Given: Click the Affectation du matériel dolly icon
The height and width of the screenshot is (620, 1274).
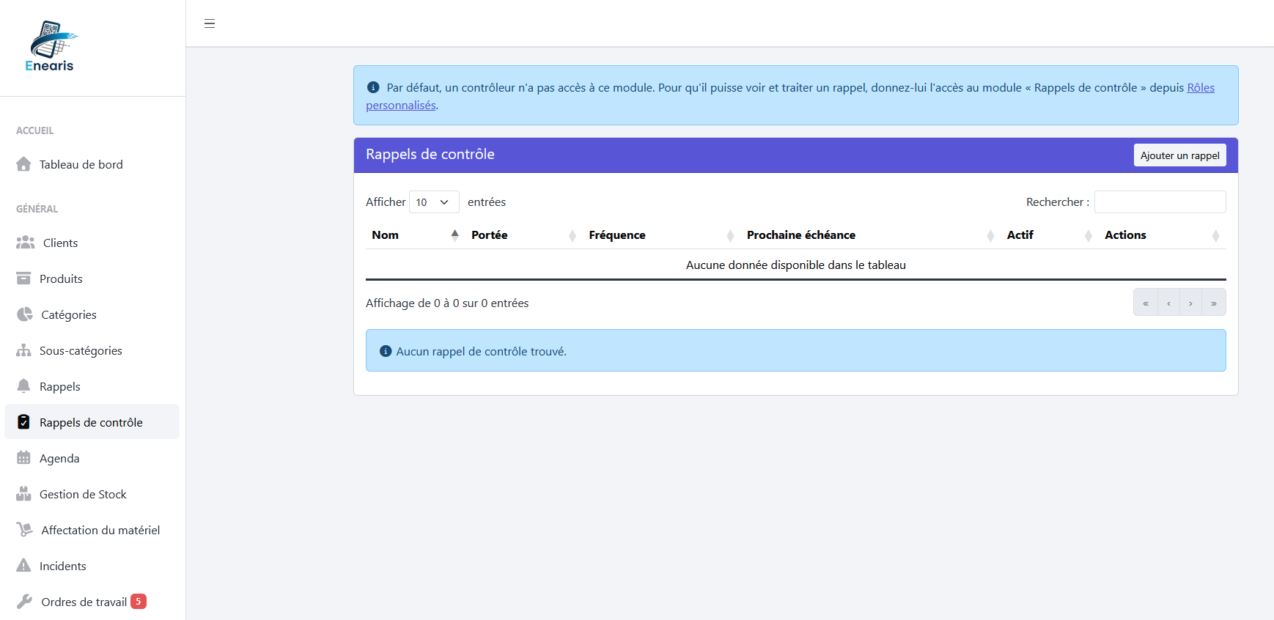Looking at the screenshot, I should click(25, 530).
